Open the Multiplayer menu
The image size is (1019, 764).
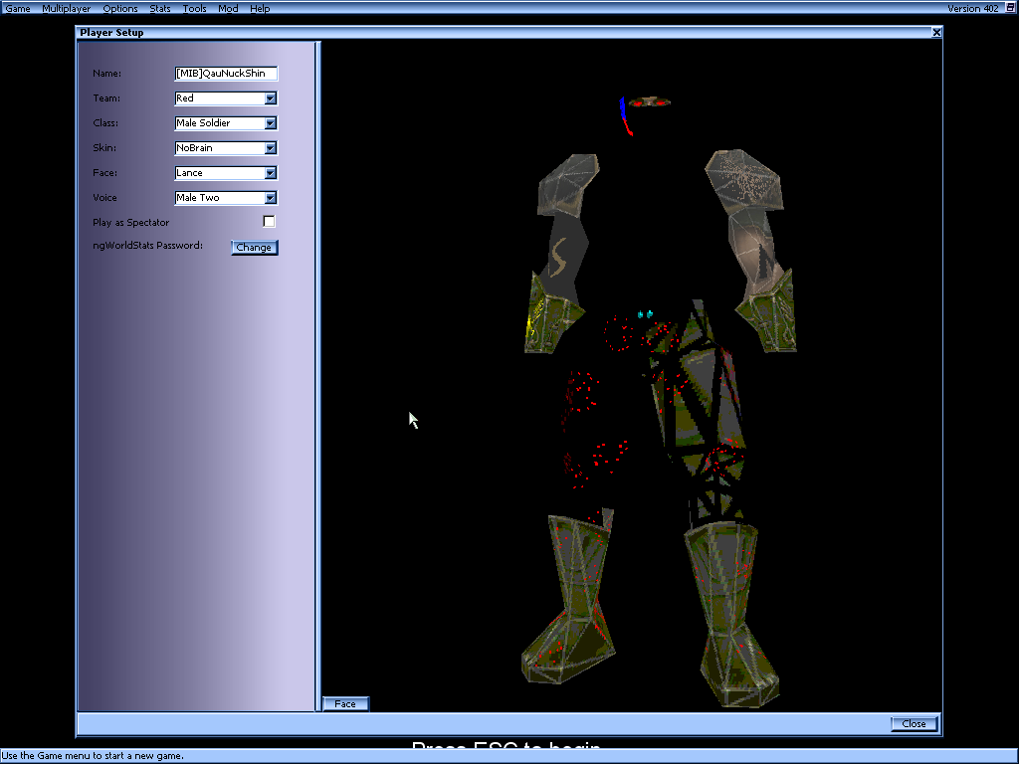pos(66,8)
